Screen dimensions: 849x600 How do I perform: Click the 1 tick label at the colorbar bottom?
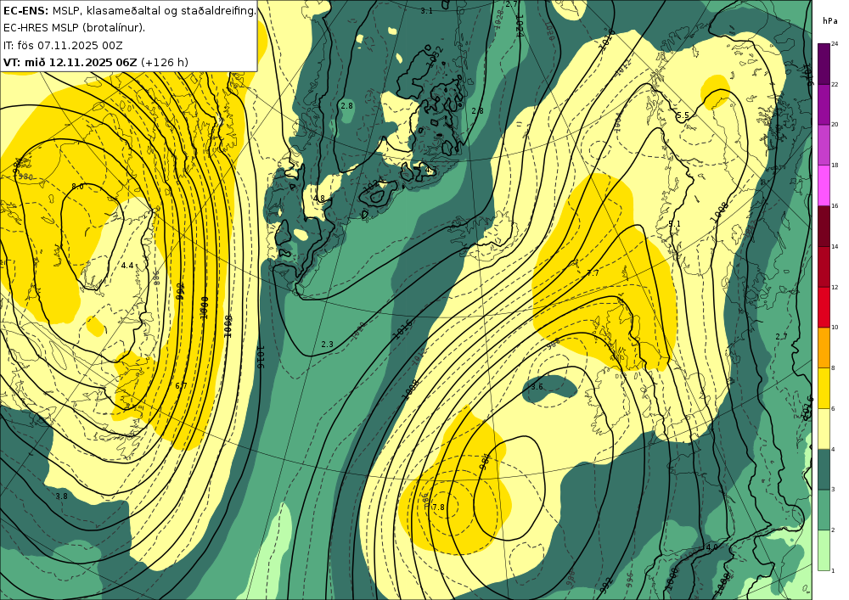point(833,570)
